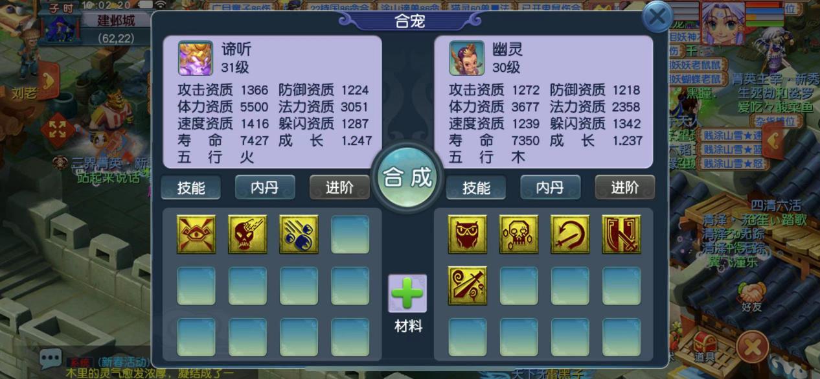The image size is (820, 379).
Task: Open left pet's 技能 tab
Action: [x=191, y=188]
